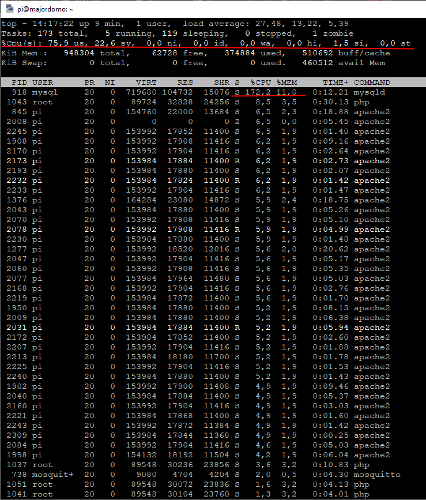Screen dimensions: 426x500
Task: Click the KiB Swap label
Action: [24, 63]
